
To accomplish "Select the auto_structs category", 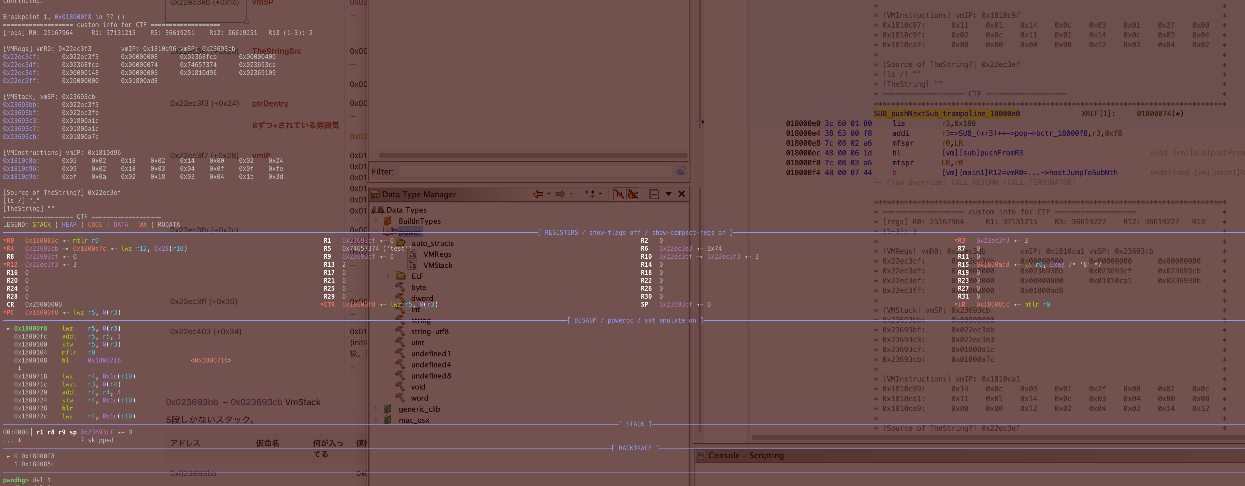I will click(433, 243).
